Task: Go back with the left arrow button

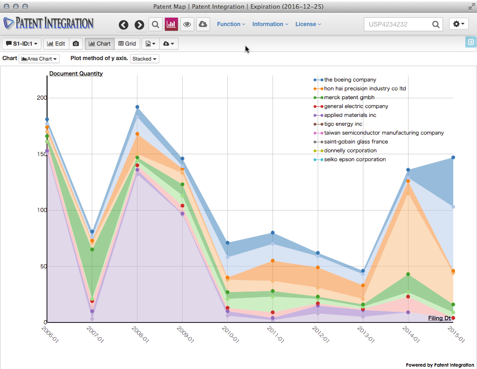Action: click(x=123, y=25)
